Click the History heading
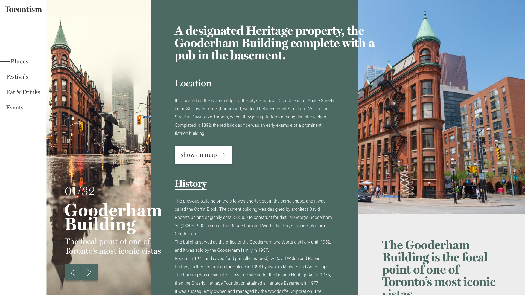The height and width of the screenshot is (295, 525). click(191, 184)
